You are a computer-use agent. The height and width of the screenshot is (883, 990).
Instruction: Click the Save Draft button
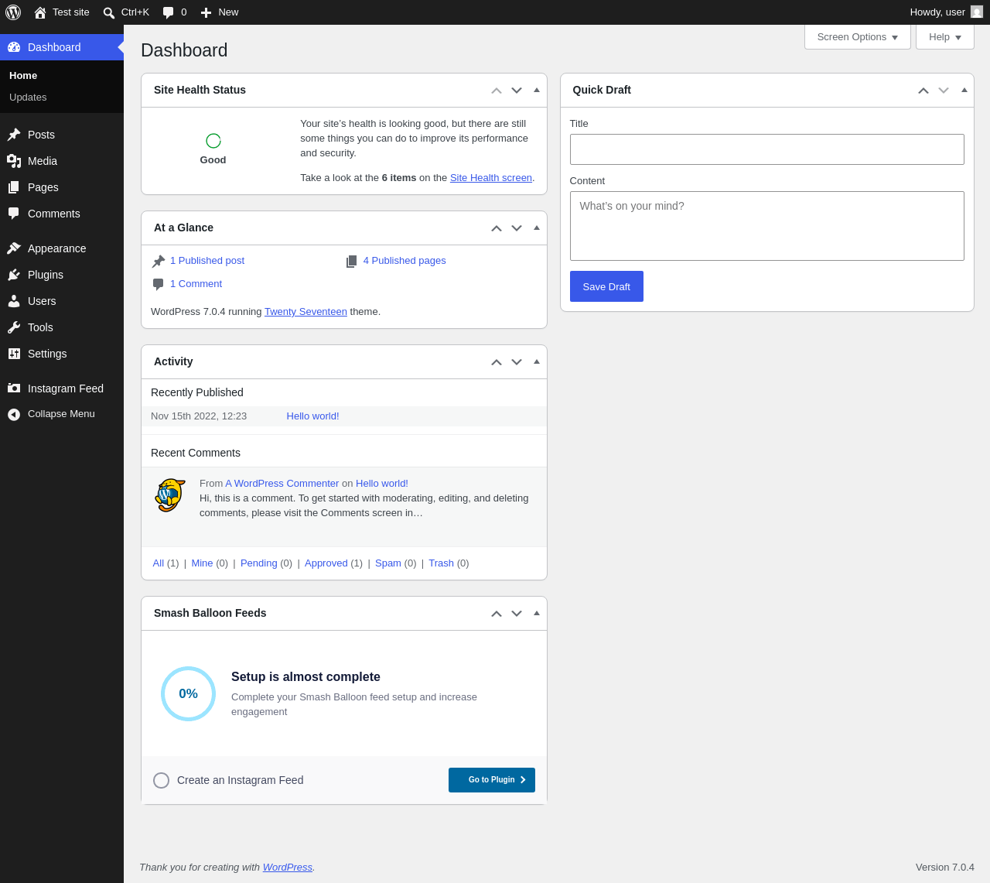[606, 286]
